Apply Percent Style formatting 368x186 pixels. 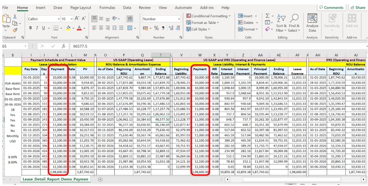coord(157,28)
